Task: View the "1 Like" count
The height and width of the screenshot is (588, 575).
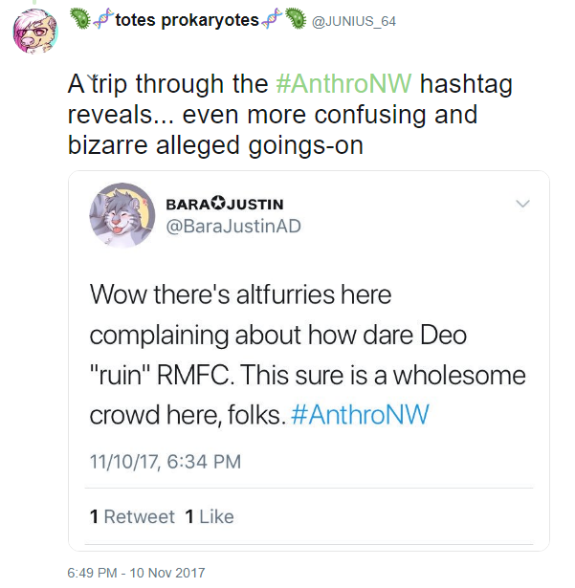Action: pyautogui.click(x=209, y=516)
